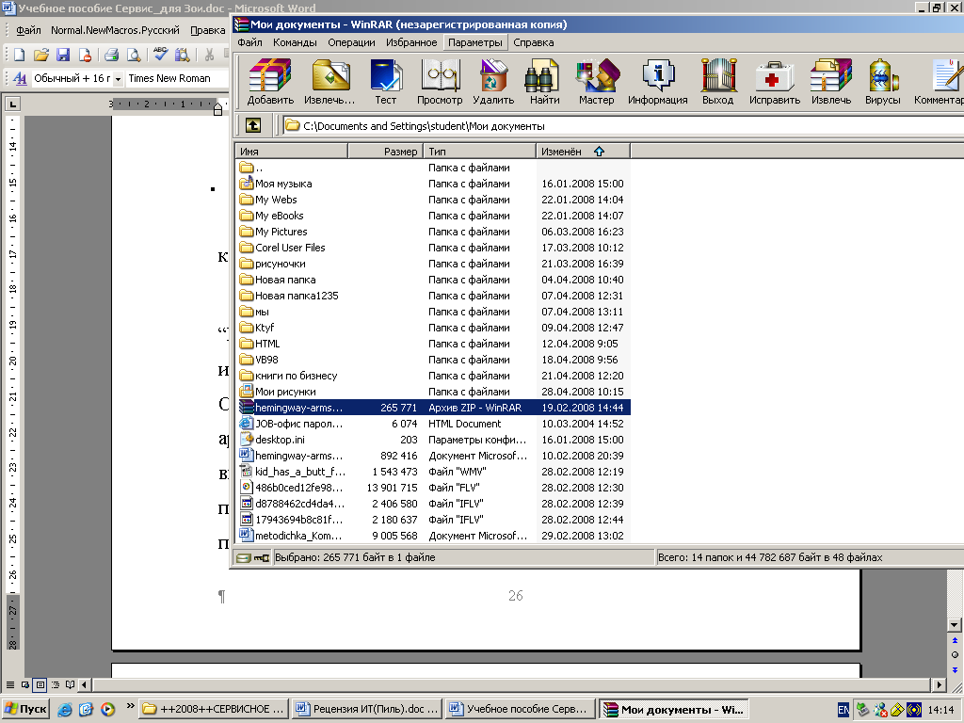Open the Times New Roman font box in Word
The image size is (964, 723).
176,79
